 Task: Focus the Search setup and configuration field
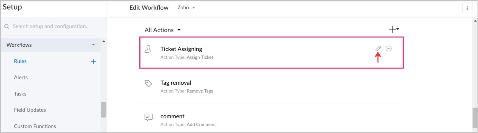[51, 26]
